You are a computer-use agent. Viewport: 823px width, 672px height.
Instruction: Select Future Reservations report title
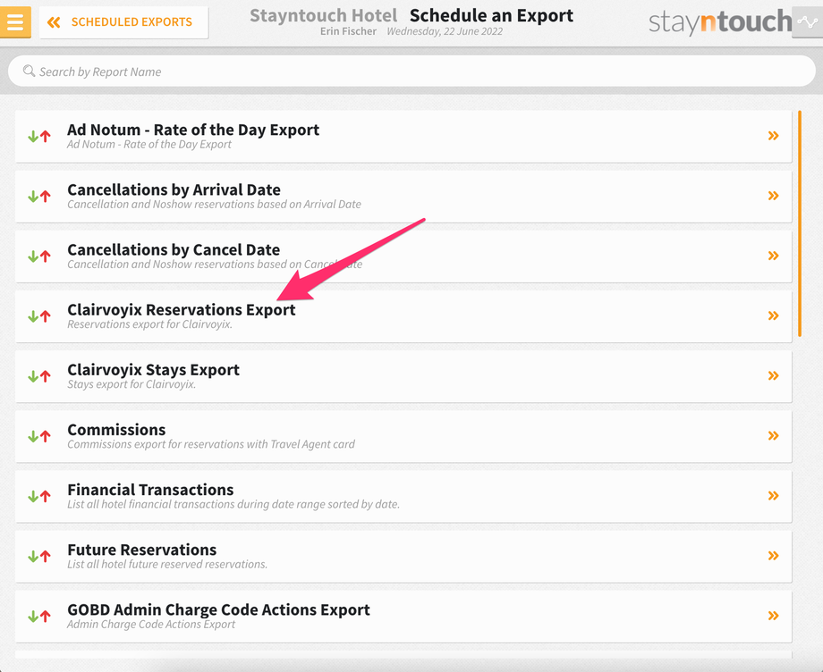point(141,550)
